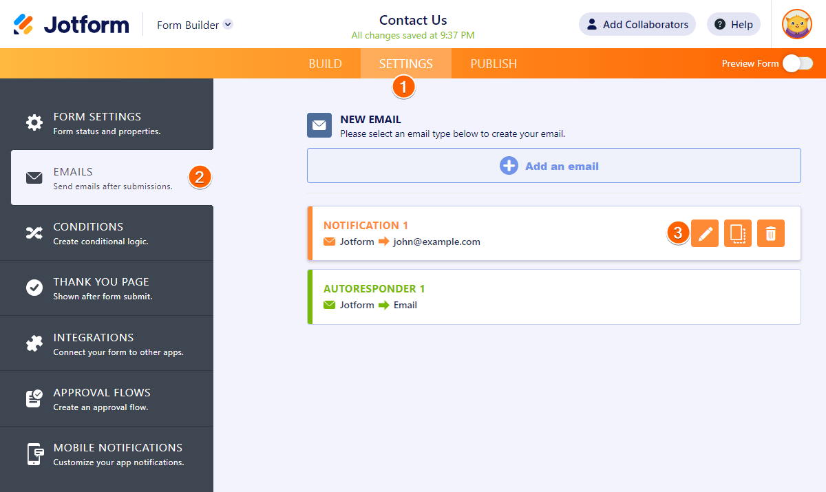
Task: Click the Mobile Notifications phone icon
Action: point(34,454)
